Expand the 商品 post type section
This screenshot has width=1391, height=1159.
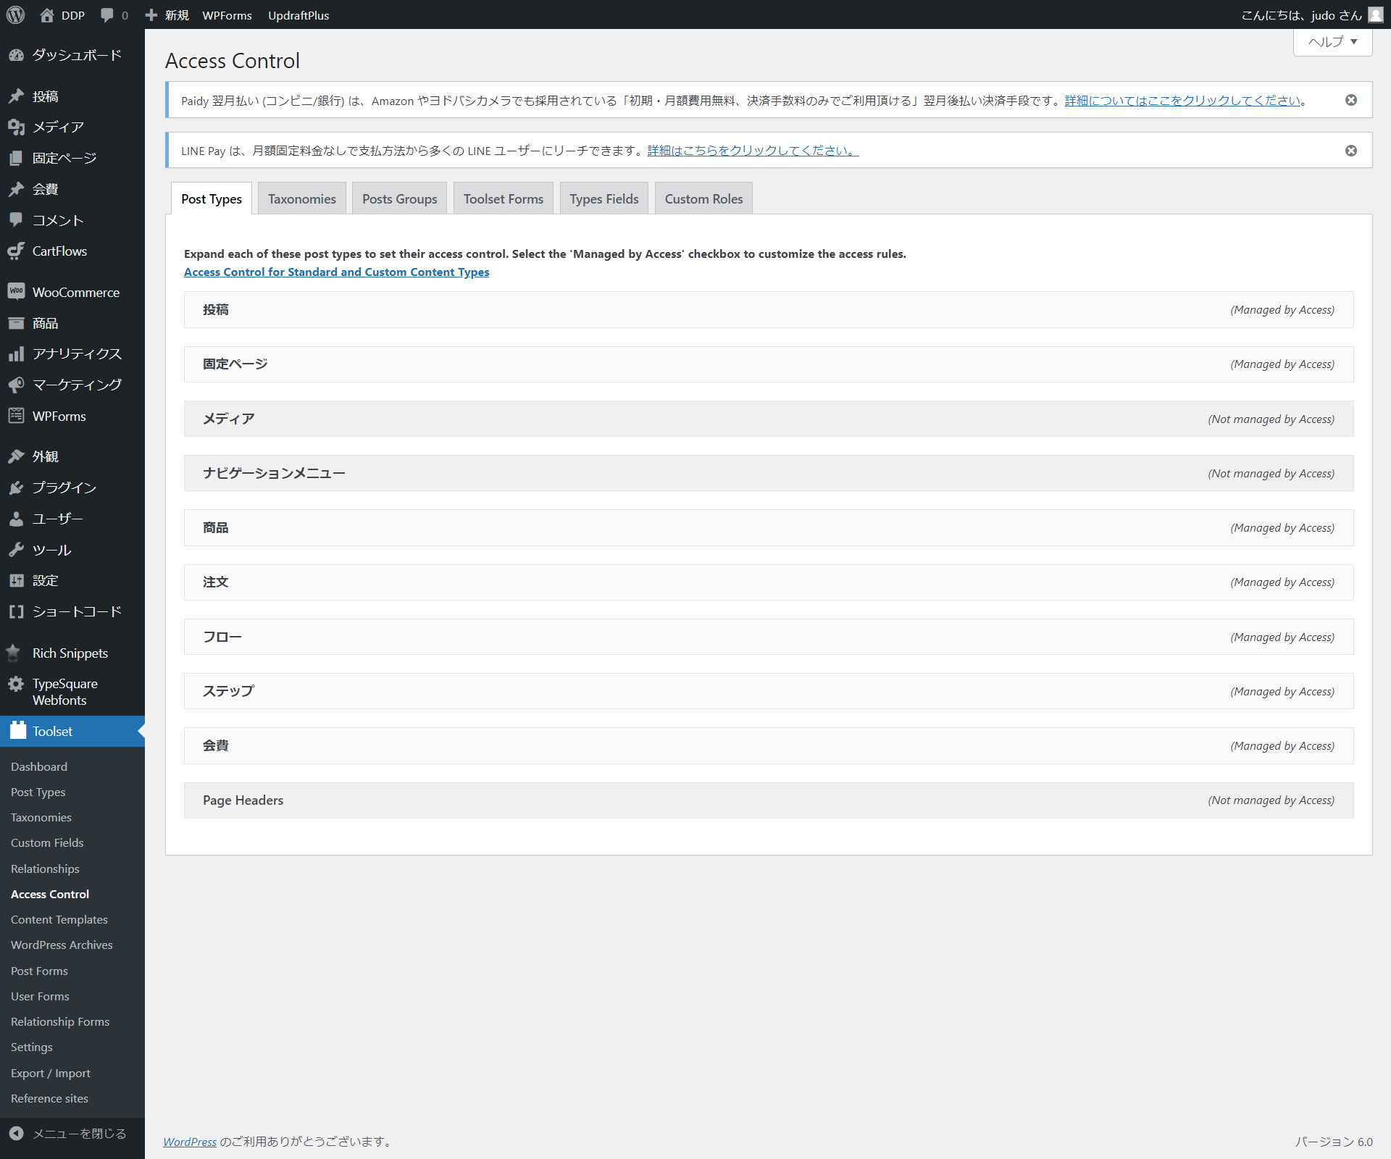click(x=769, y=528)
